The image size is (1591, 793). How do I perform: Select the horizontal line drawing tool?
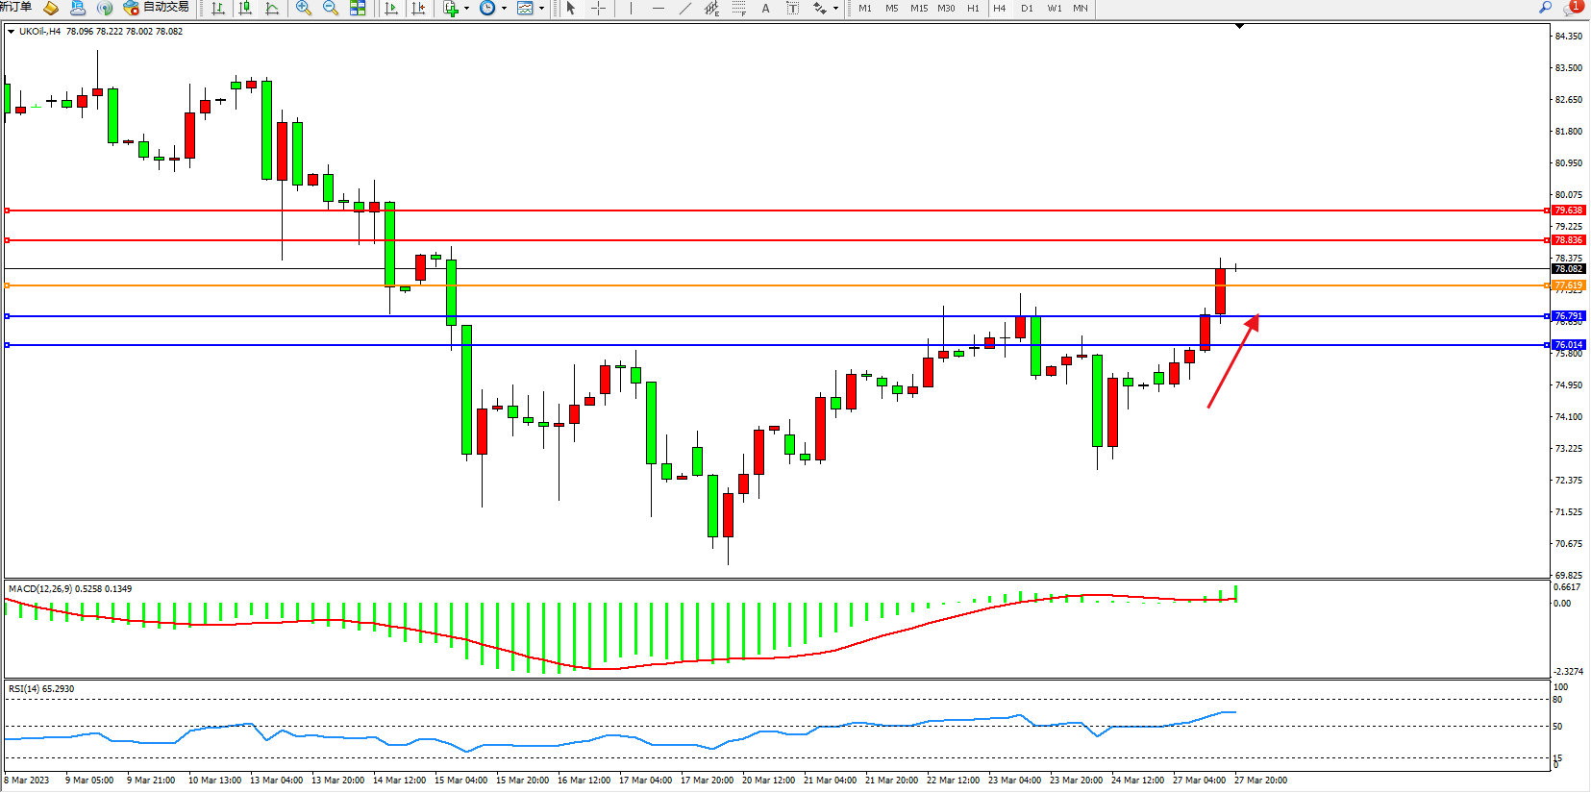[658, 9]
